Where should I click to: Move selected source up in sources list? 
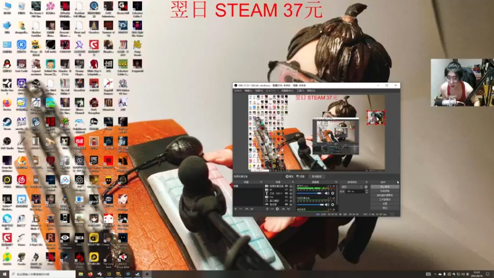pos(283,209)
